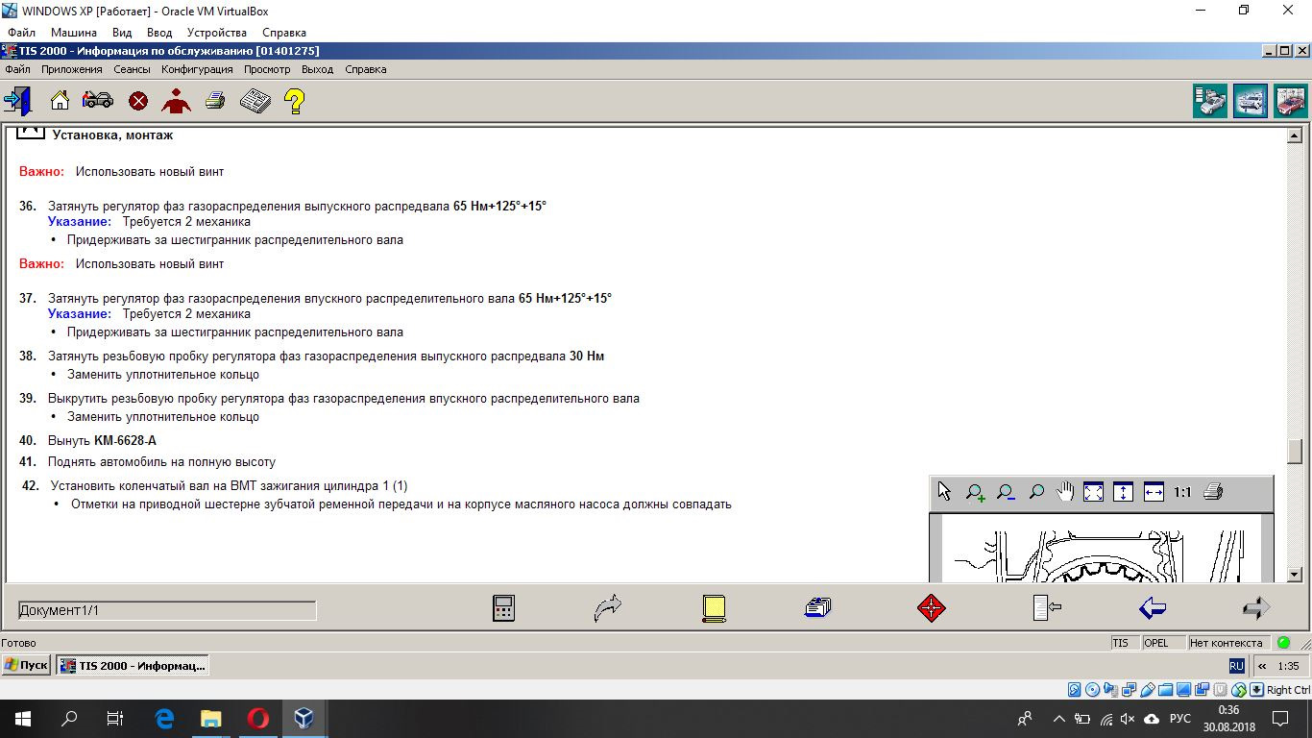Select the arrow pointer tool in image viewer
The image size is (1312, 738).
click(944, 492)
